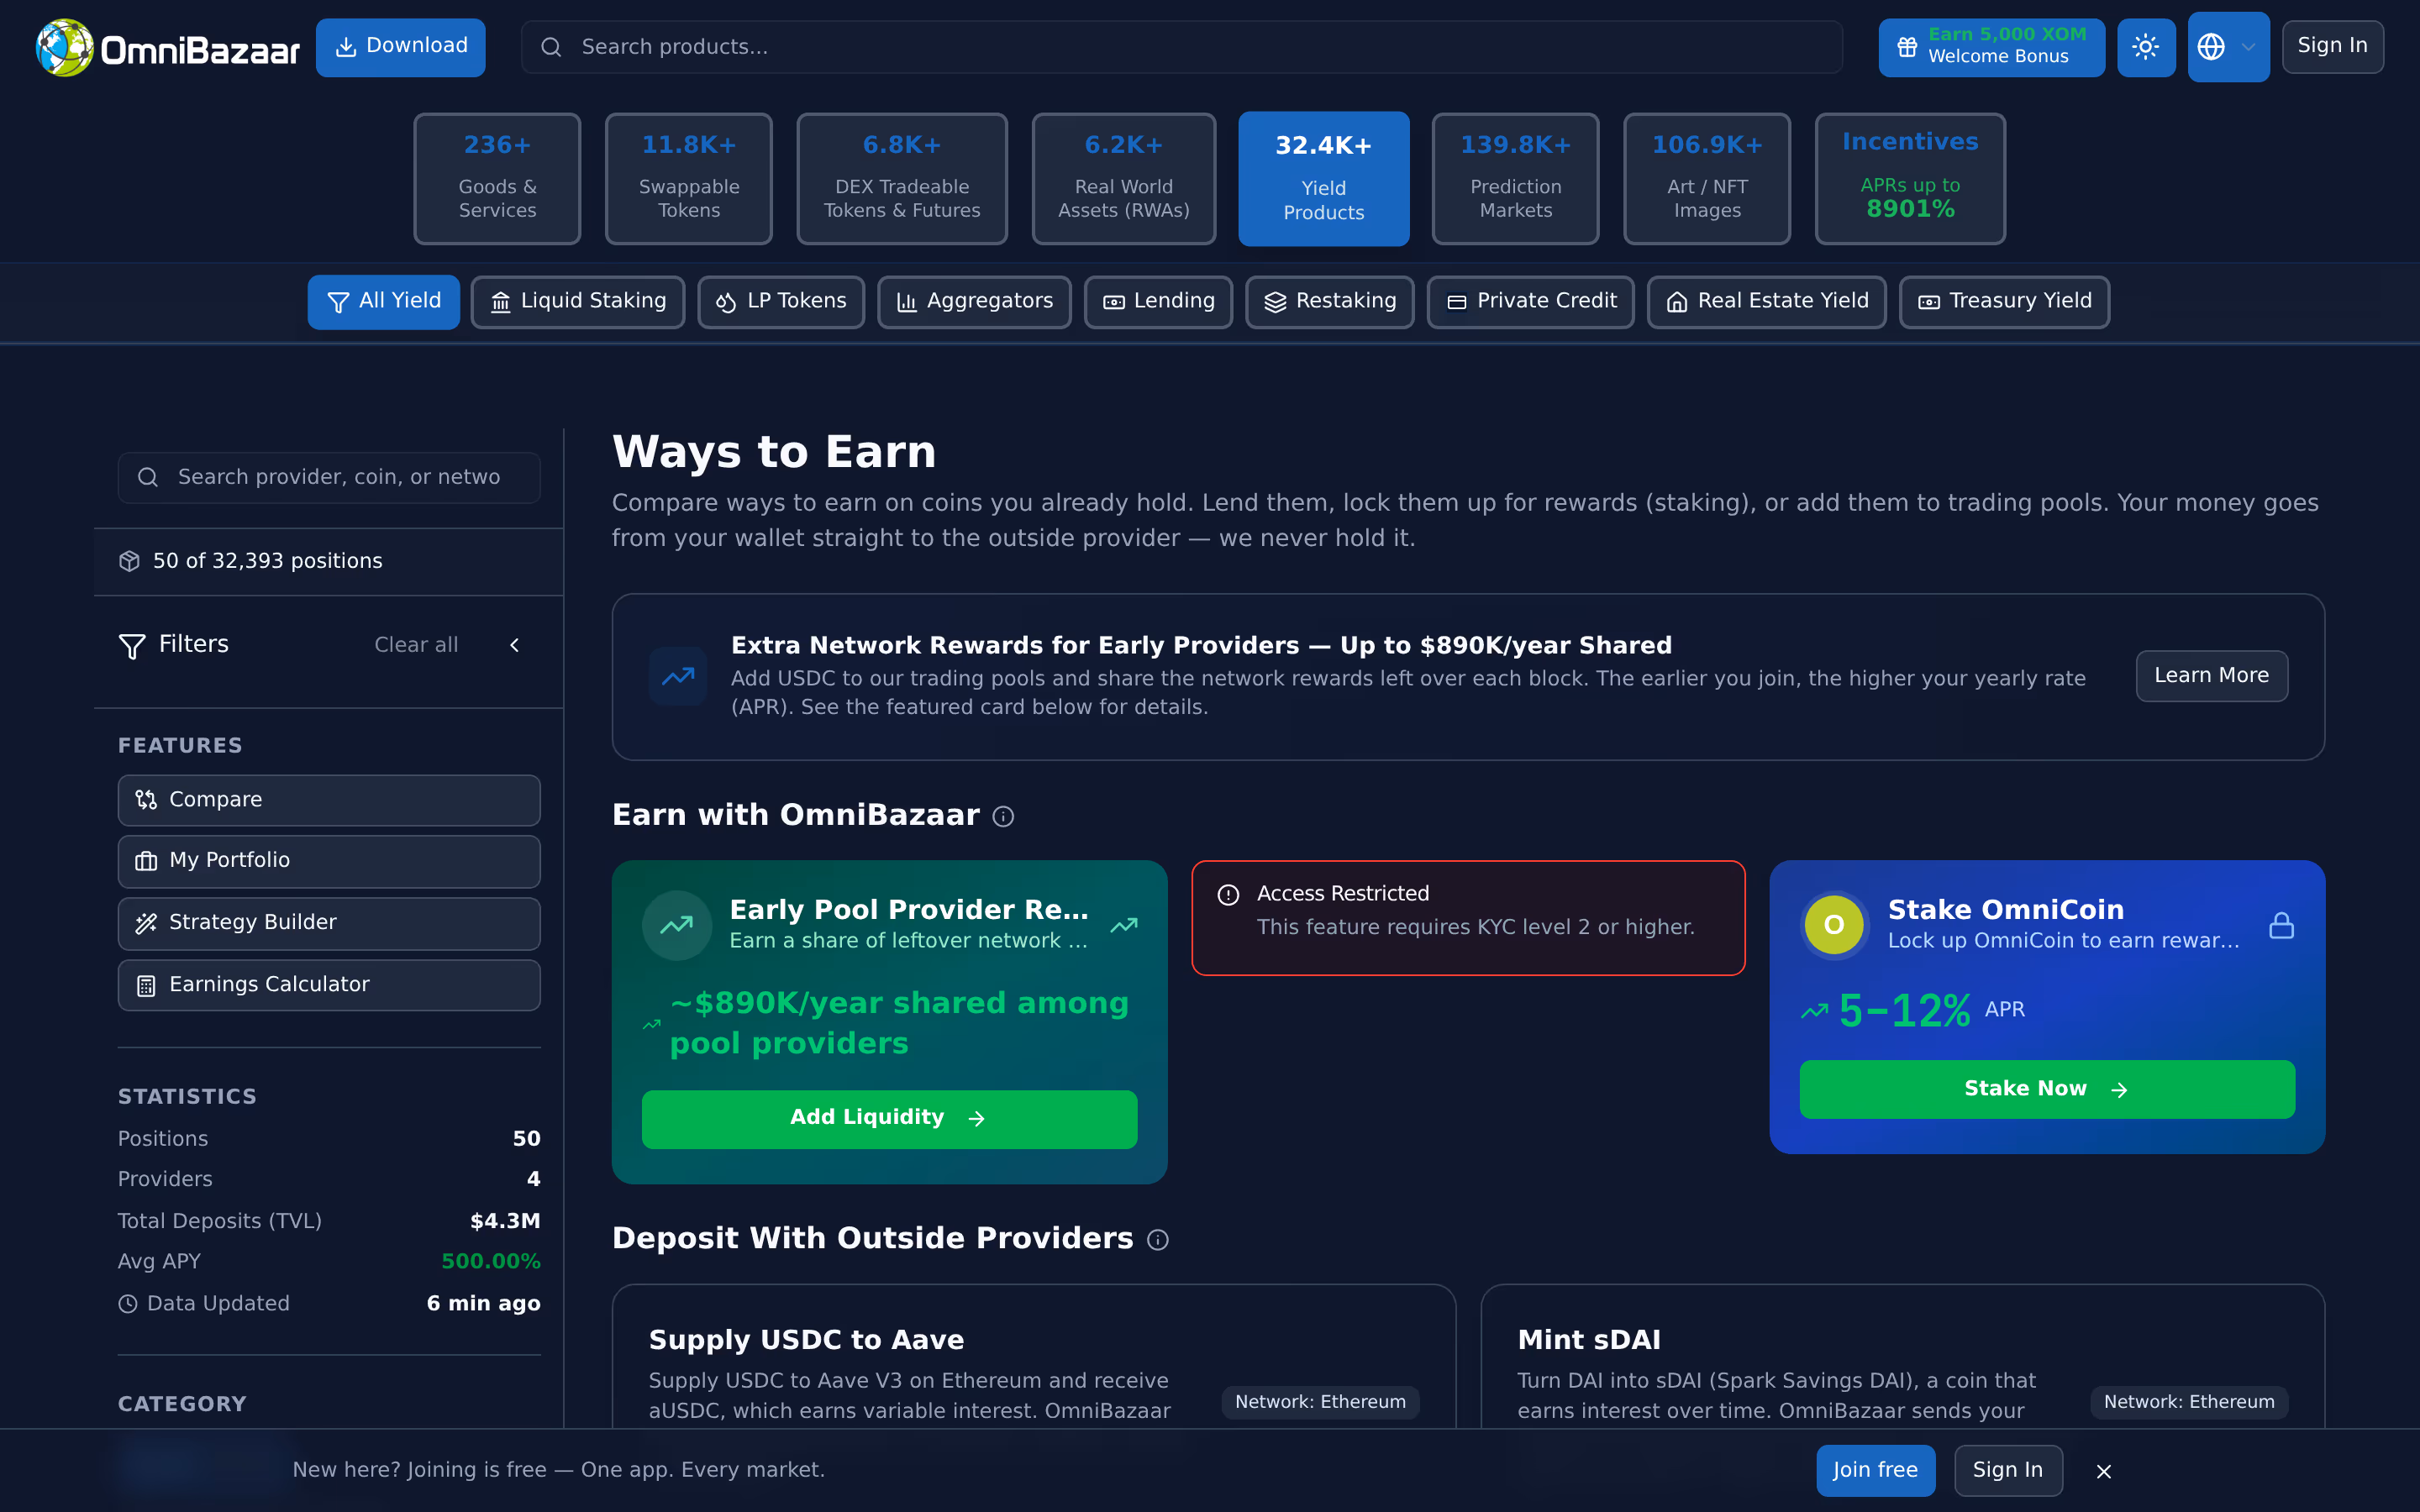Focus the Search products field

(x=1182, y=47)
